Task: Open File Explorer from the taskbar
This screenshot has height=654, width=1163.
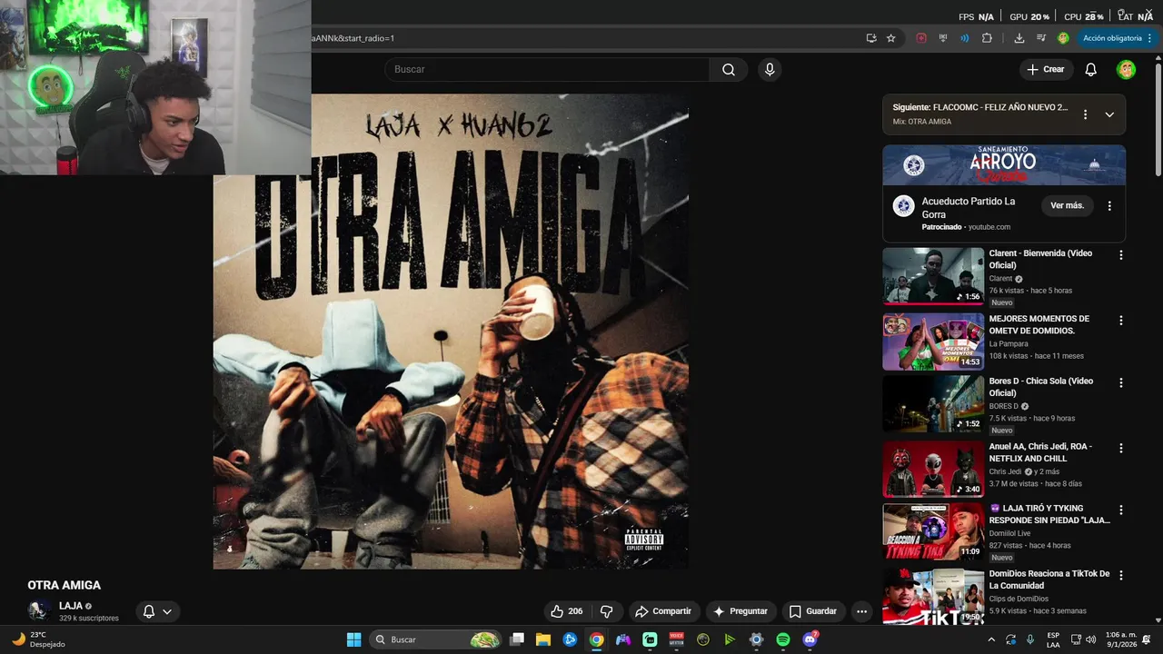Action: [543, 639]
